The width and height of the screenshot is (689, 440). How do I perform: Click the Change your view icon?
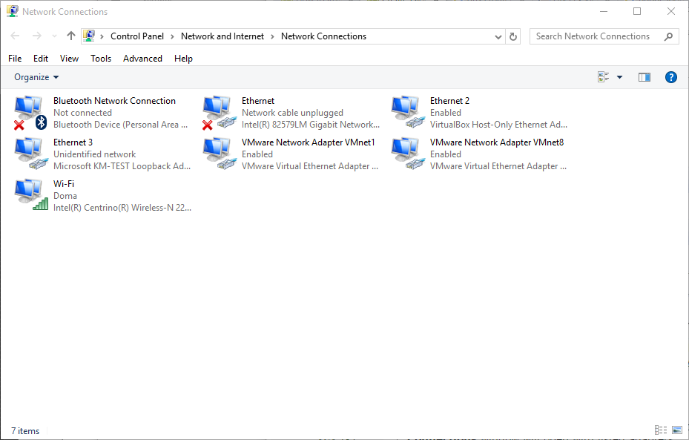603,77
